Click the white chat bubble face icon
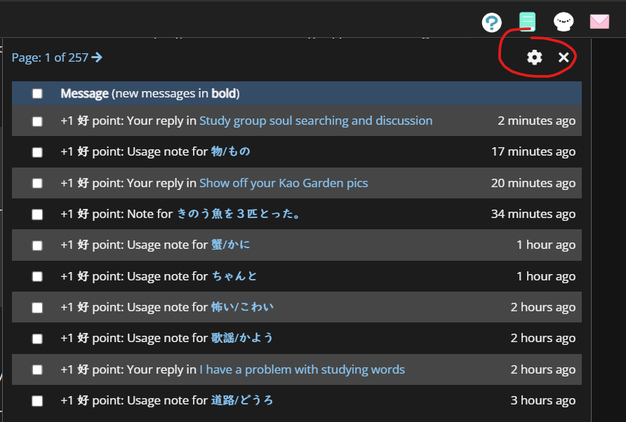Image resolution: width=626 pixels, height=422 pixels. [x=564, y=22]
